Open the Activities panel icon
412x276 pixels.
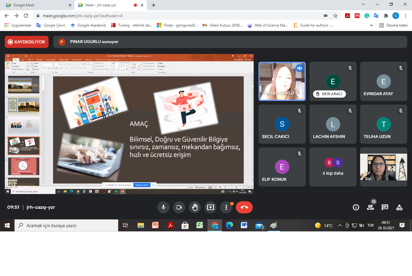tap(399, 207)
